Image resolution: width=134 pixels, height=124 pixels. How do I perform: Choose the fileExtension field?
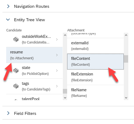(x=95, y=77)
